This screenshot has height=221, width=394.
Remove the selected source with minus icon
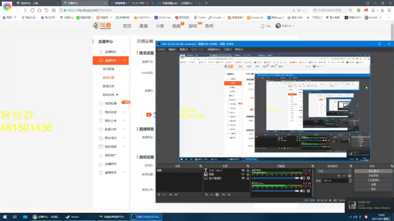pyautogui.click(x=212, y=194)
